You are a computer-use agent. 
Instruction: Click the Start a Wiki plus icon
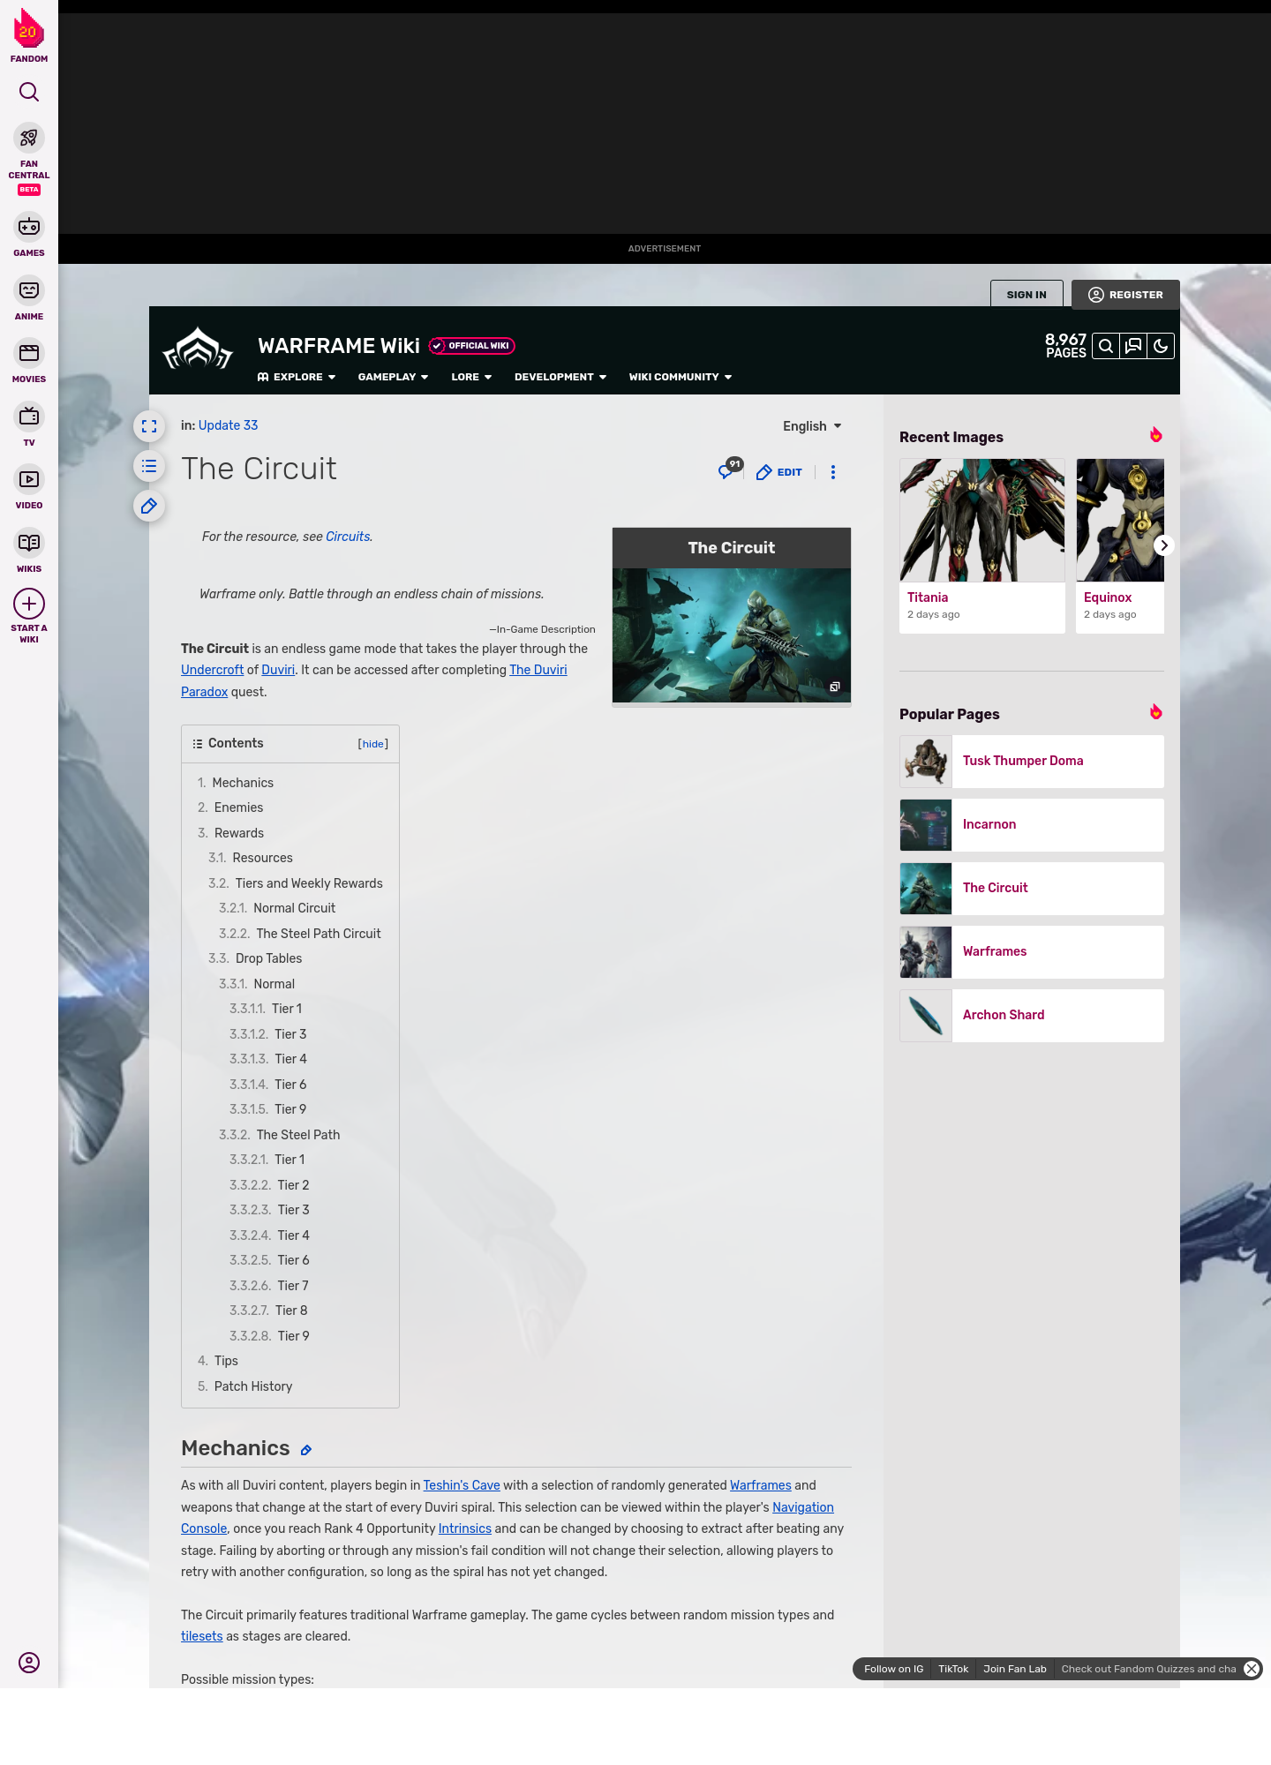[29, 604]
